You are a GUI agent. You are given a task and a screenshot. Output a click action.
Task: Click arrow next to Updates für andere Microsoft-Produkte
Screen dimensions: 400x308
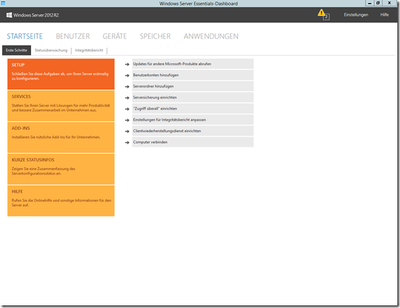click(127, 64)
